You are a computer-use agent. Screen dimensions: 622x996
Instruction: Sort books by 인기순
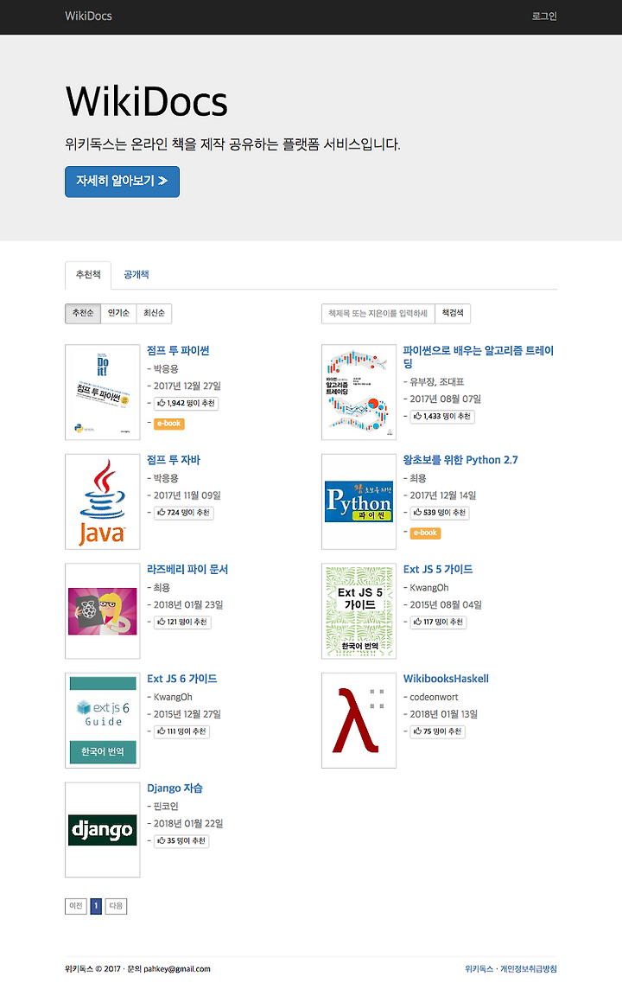pyautogui.click(x=118, y=313)
